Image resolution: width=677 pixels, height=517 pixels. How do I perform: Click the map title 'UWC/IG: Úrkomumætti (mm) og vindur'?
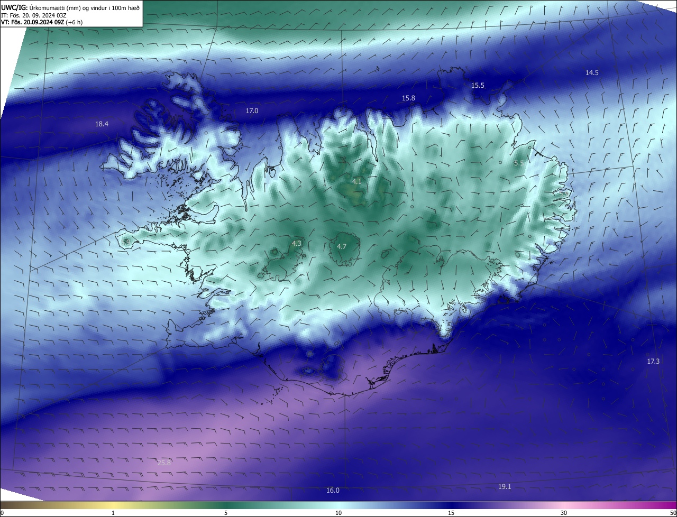[70, 7]
